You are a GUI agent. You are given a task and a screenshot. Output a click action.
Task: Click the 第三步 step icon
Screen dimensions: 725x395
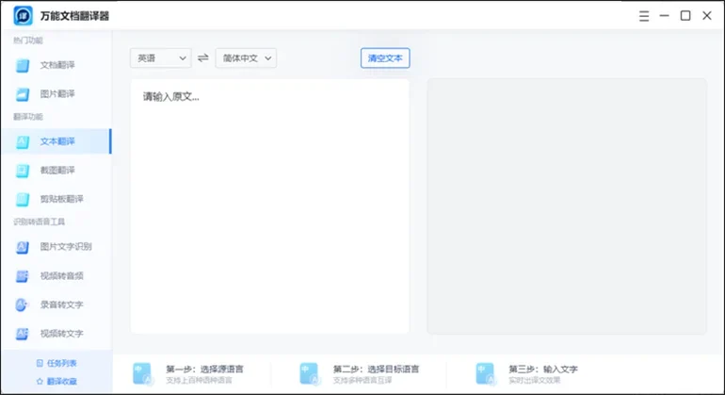[485, 373]
